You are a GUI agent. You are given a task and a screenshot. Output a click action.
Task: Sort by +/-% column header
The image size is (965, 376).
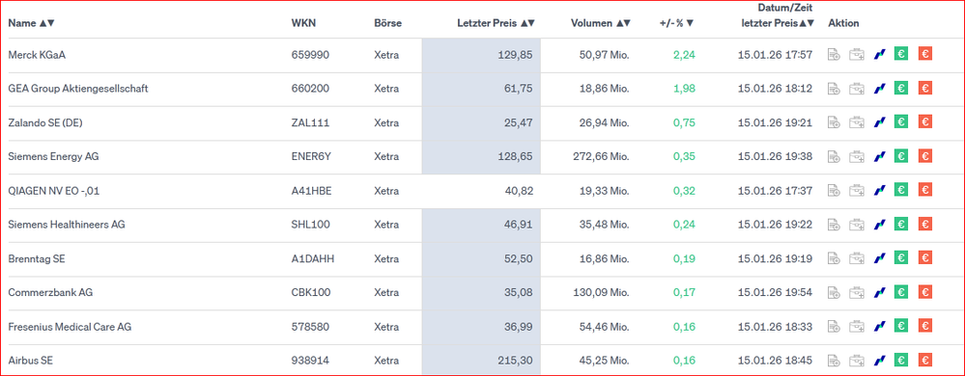coord(676,23)
